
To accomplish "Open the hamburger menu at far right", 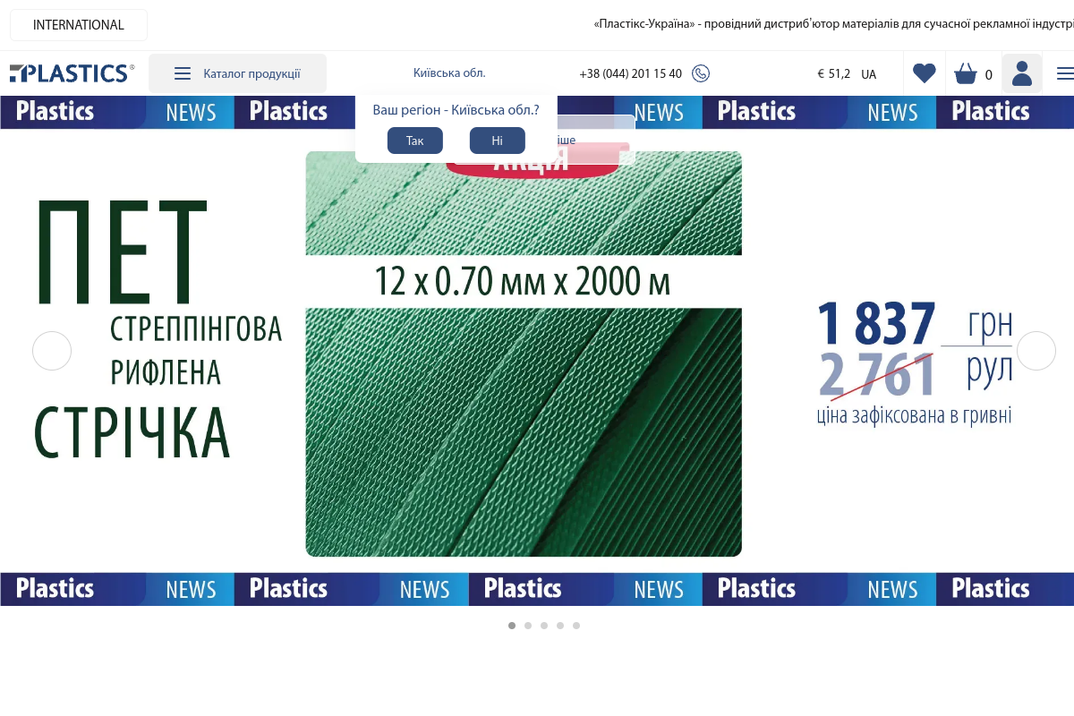I will (x=1065, y=73).
